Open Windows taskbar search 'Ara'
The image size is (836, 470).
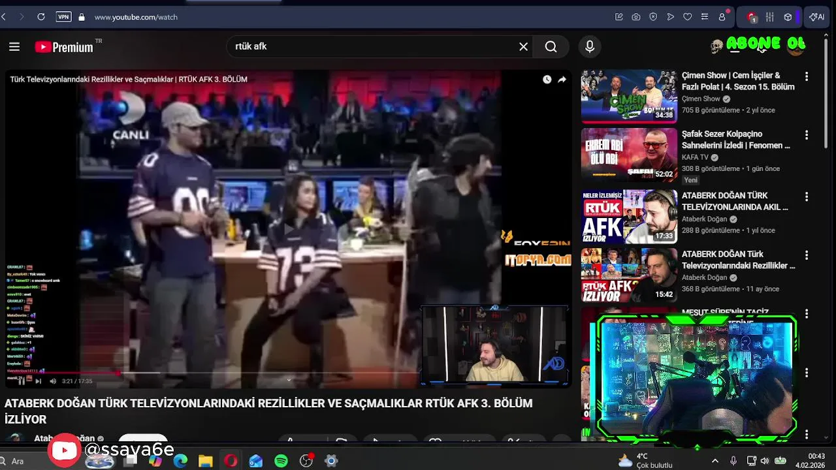tap(18, 461)
